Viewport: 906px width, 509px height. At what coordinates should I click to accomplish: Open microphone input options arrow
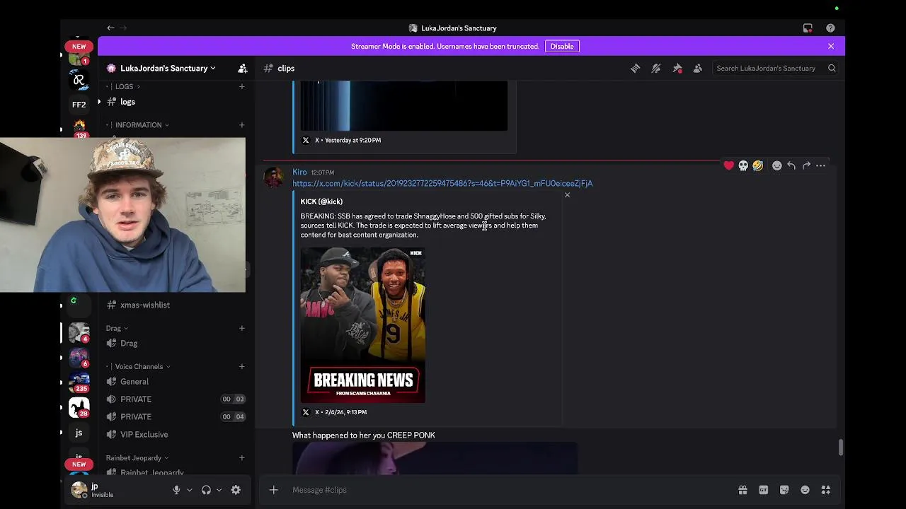coord(189,490)
